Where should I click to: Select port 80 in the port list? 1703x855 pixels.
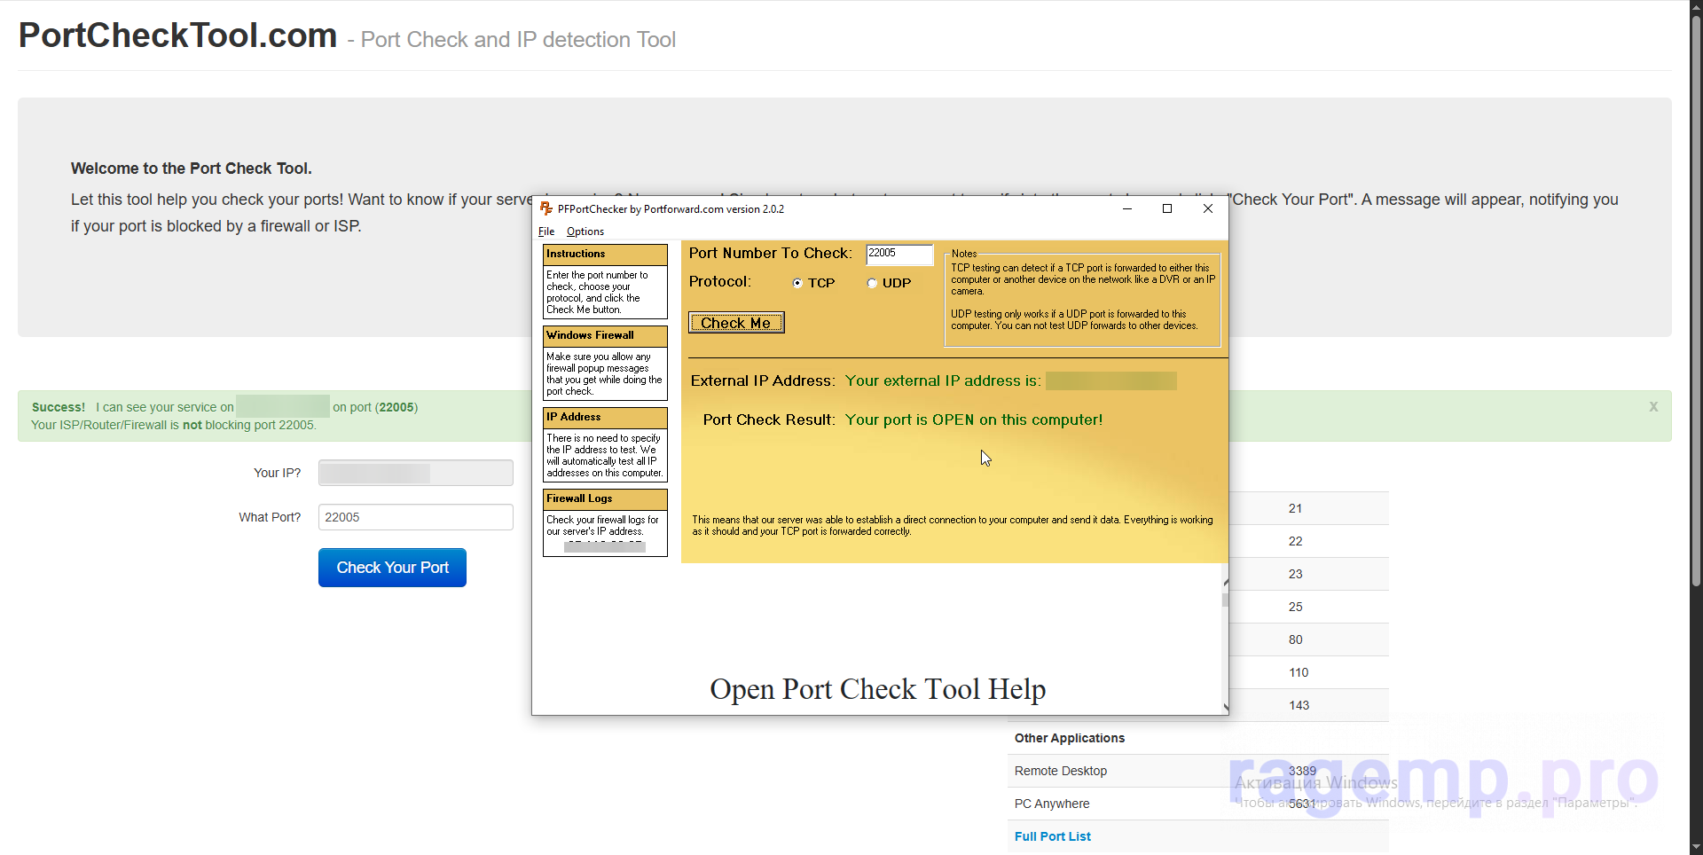click(x=1295, y=639)
